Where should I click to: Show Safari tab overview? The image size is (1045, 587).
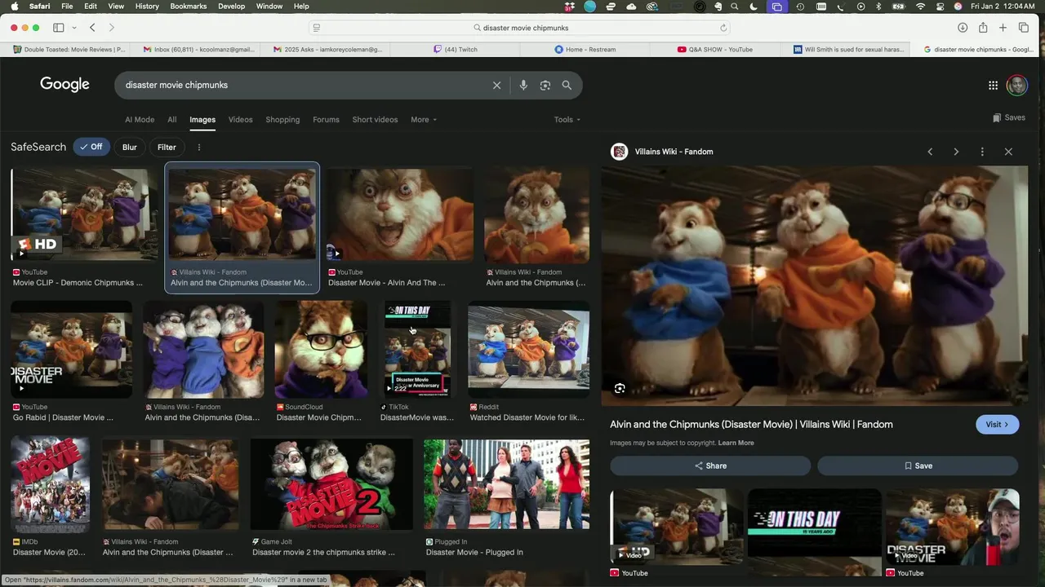click(x=1024, y=28)
